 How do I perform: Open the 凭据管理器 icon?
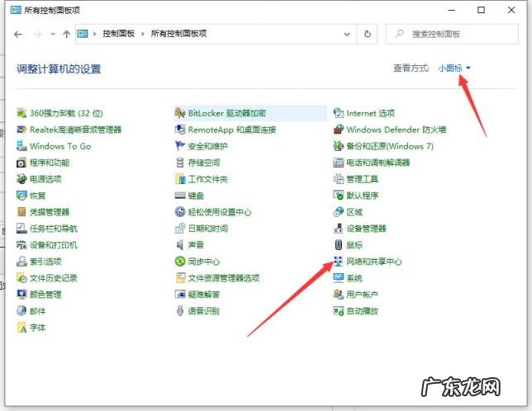coord(21,212)
